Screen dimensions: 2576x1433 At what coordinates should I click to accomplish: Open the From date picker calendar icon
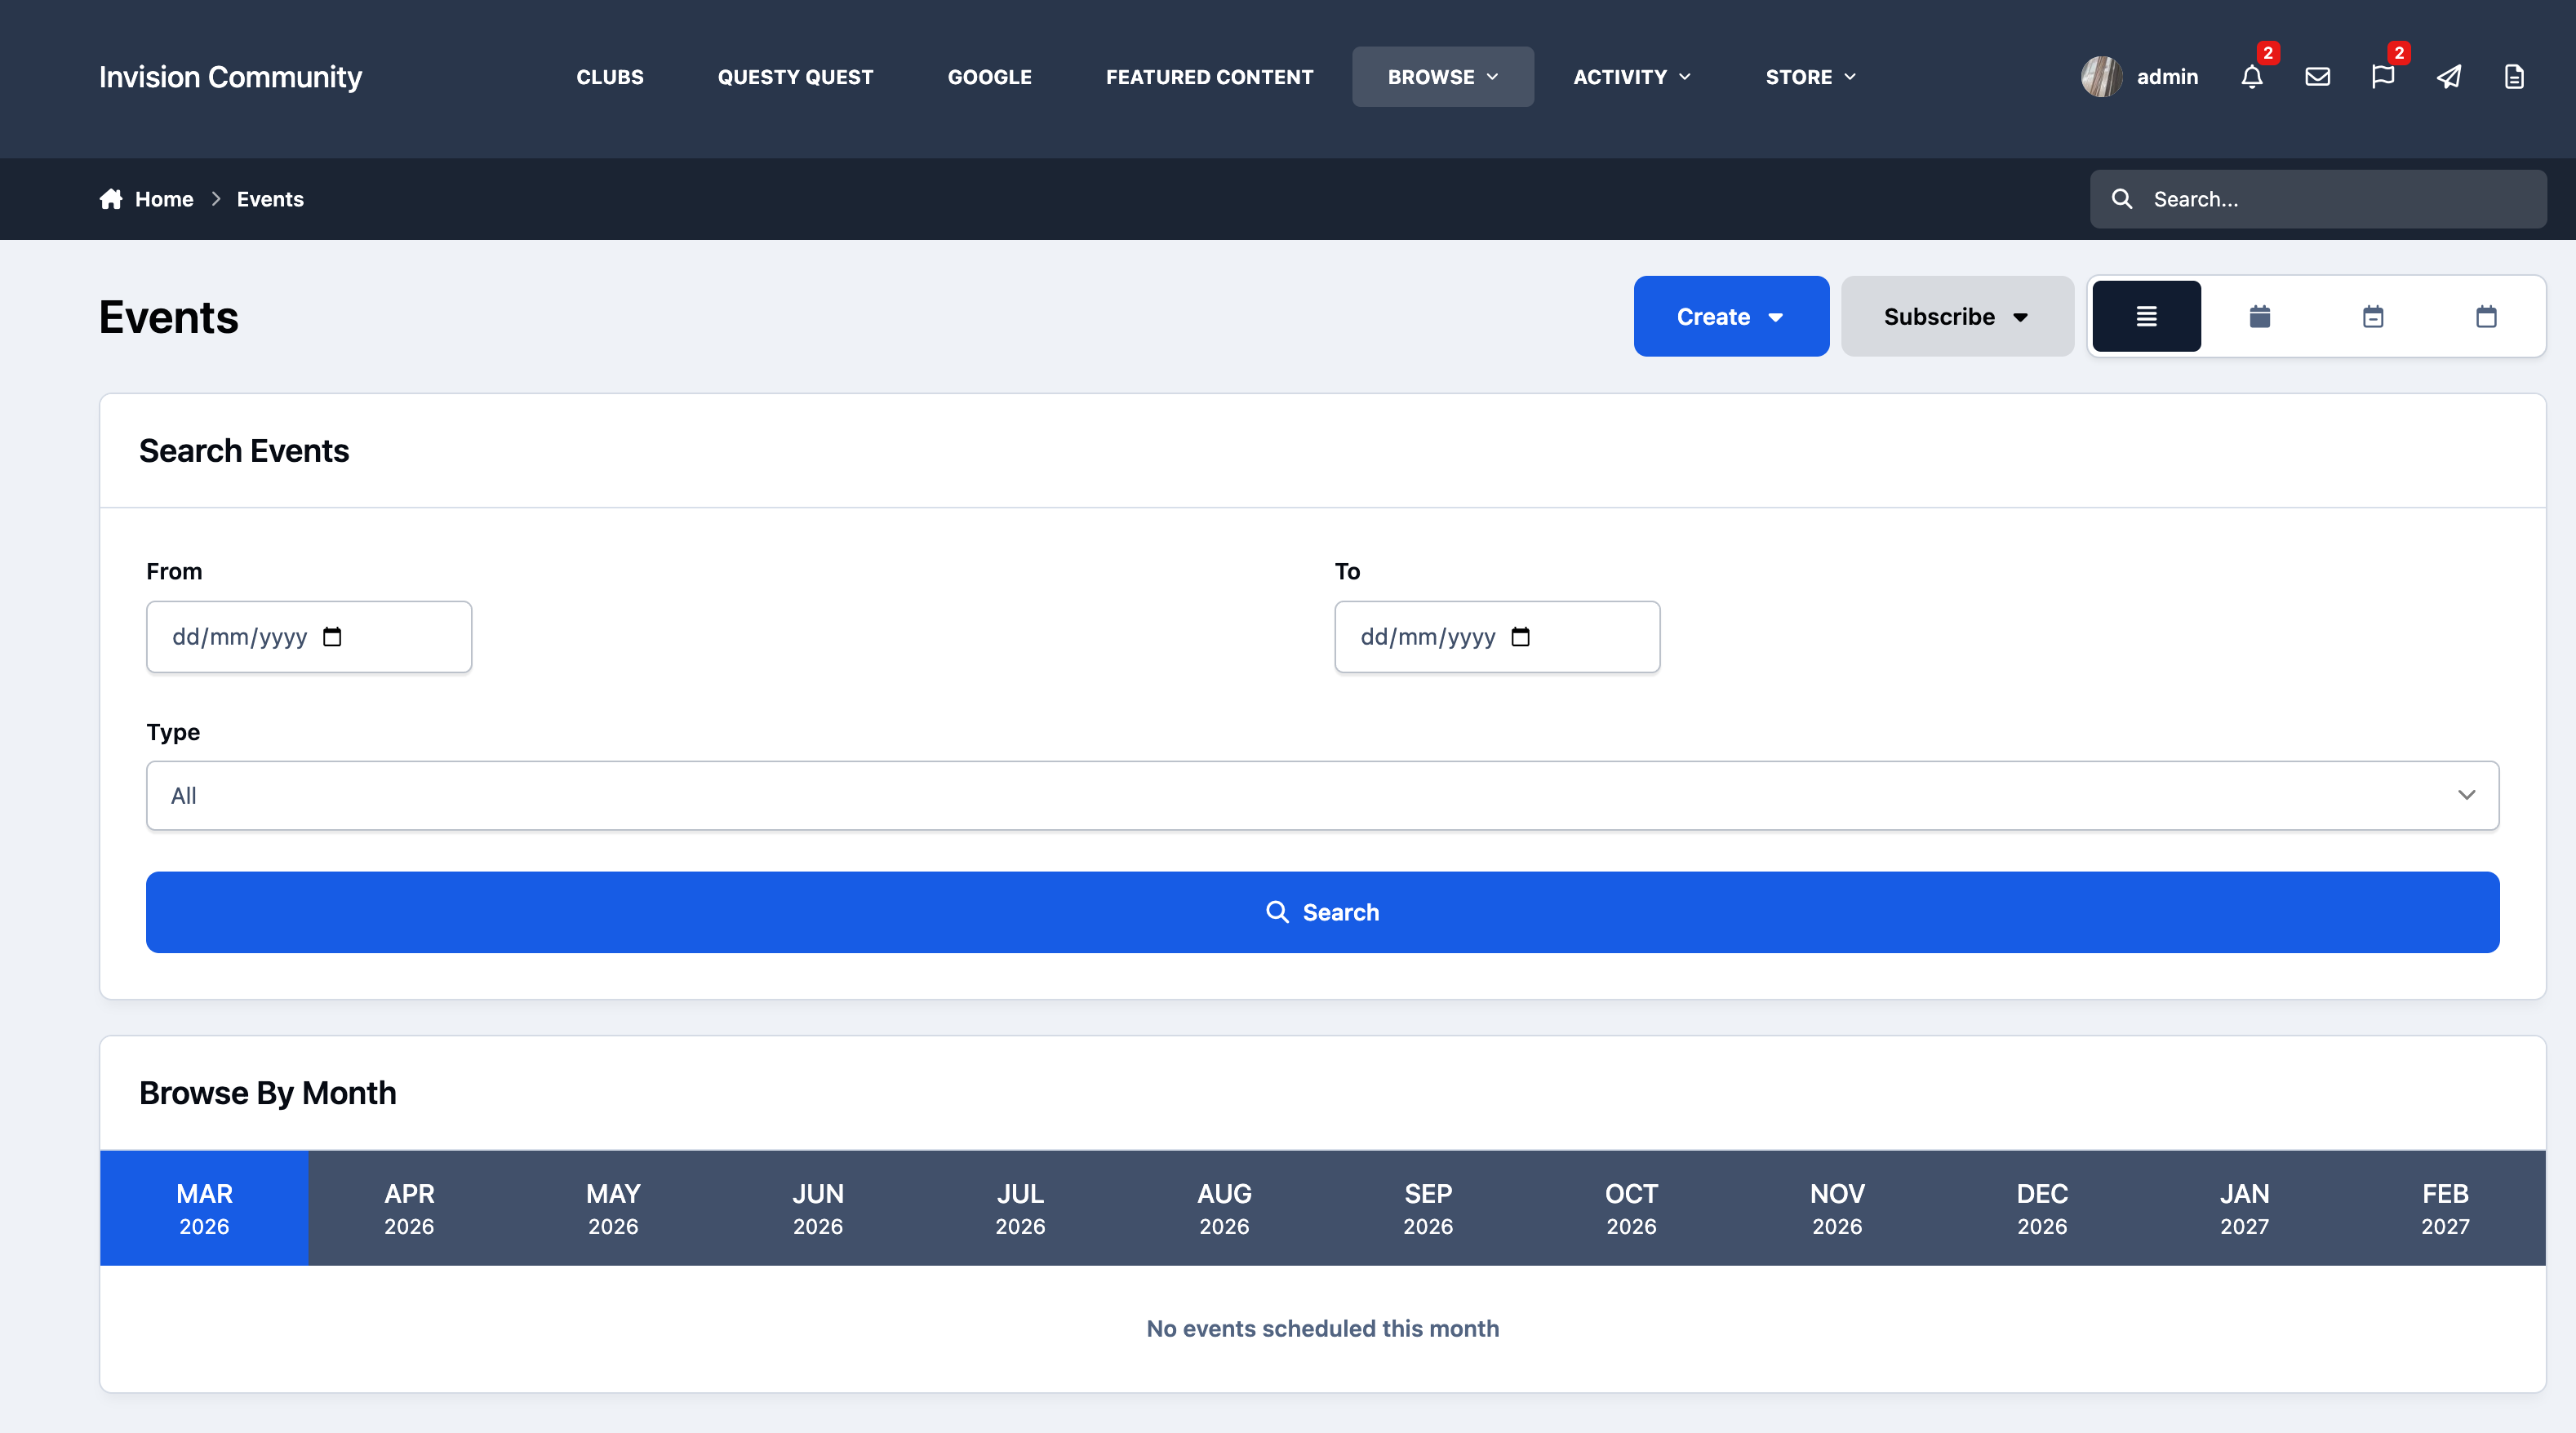[x=332, y=637]
